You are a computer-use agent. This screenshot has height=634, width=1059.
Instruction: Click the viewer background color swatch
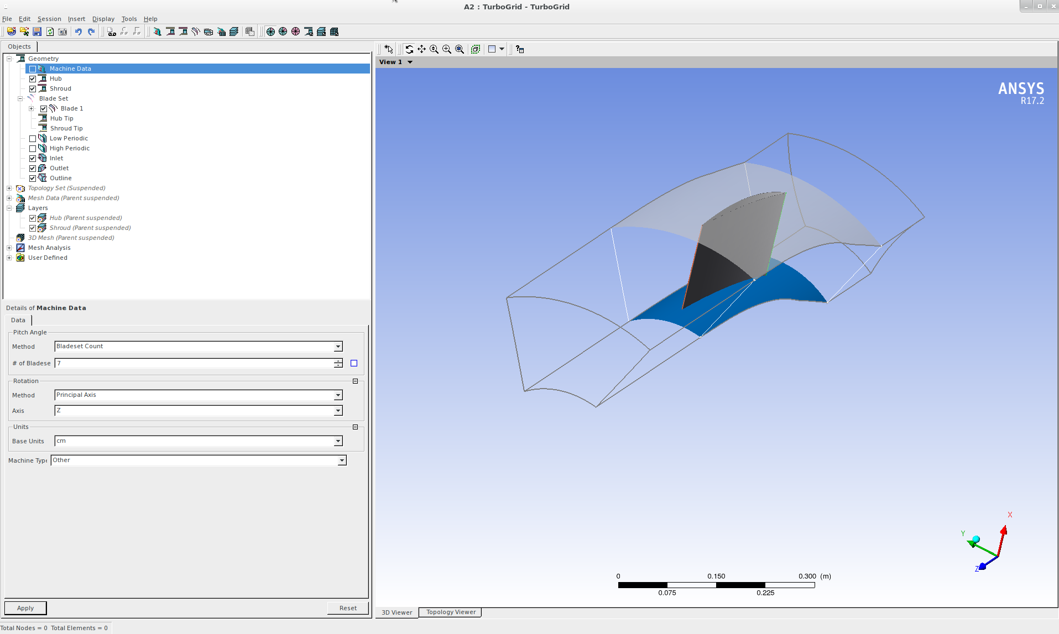click(492, 49)
